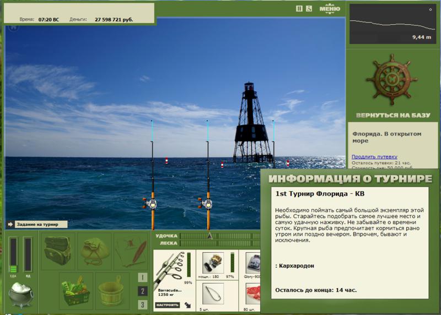This screenshot has height=315, width=441.
Task: Click the 80 шт. bait count
Action: 249,309
